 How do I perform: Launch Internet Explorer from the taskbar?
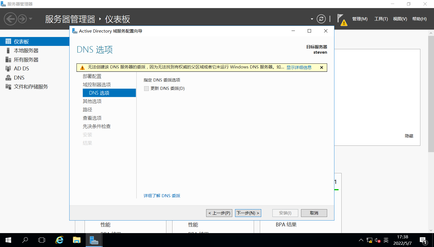pyautogui.click(x=59, y=240)
